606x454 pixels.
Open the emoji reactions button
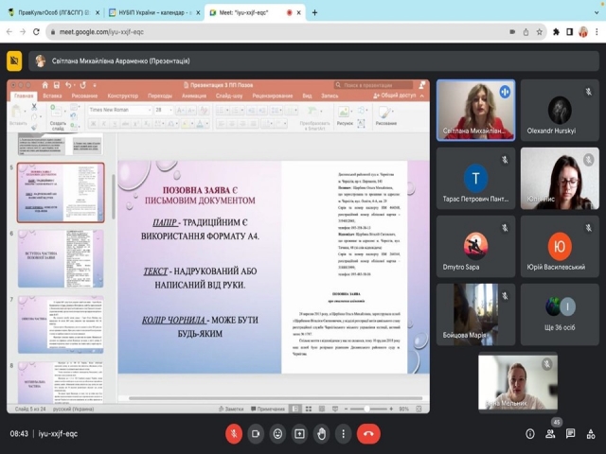pyautogui.click(x=277, y=433)
